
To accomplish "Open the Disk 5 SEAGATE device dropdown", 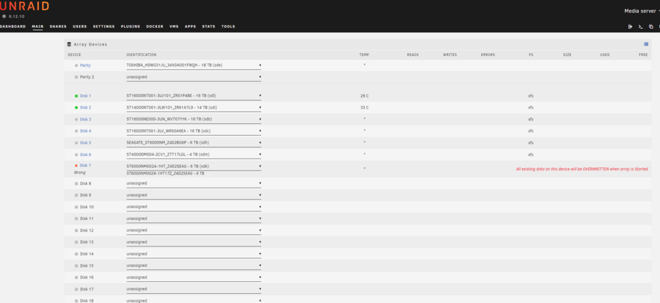I will (x=193, y=143).
